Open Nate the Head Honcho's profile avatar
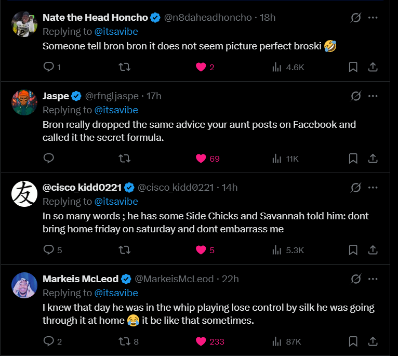The width and height of the screenshot is (398, 356). pyautogui.click(x=24, y=24)
